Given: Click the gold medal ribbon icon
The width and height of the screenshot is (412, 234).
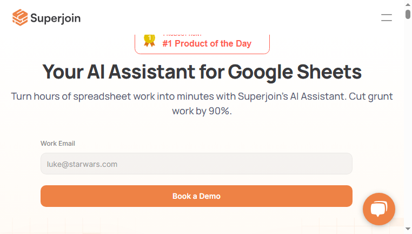Looking at the screenshot, I should (x=150, y=41).
